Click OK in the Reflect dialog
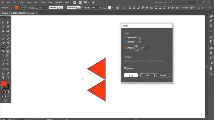 (x=147, y=75)
